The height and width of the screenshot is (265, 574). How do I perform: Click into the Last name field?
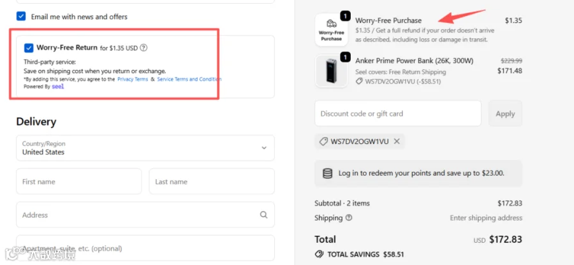pos(212,182)
